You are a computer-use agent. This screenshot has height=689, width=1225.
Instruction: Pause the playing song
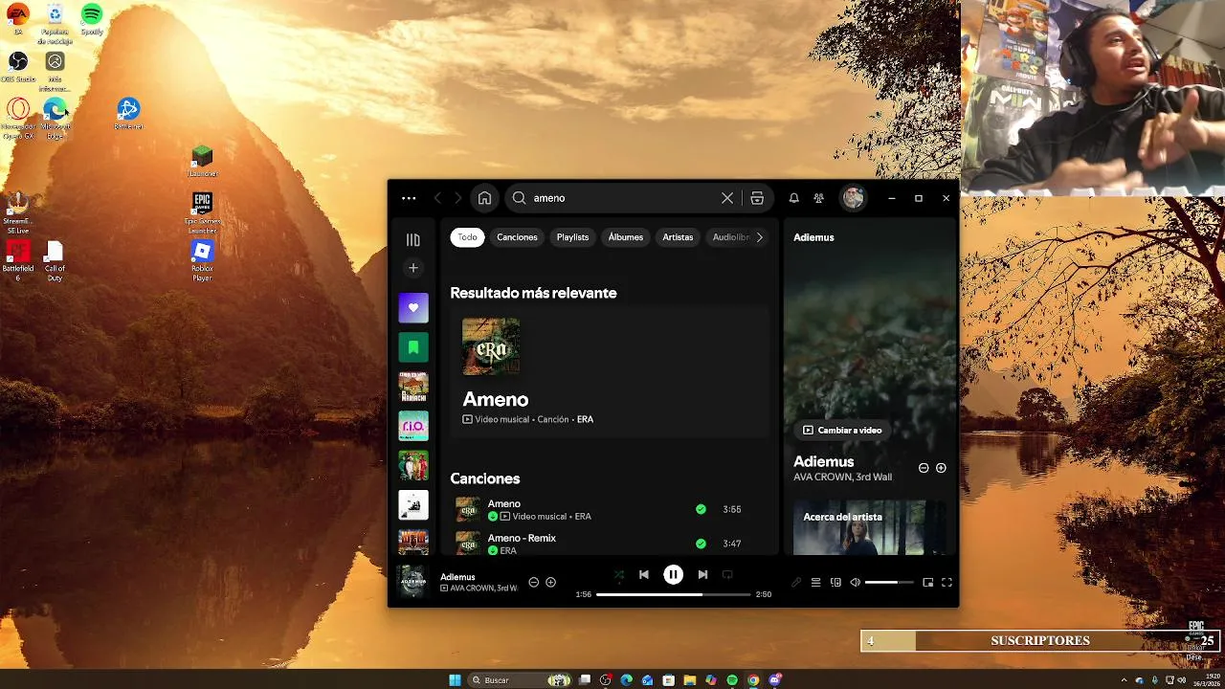pyautogui.click(x=674, y=575)
